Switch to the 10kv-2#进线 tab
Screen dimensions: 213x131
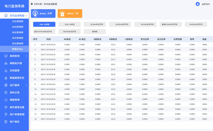tap(69, 24)
